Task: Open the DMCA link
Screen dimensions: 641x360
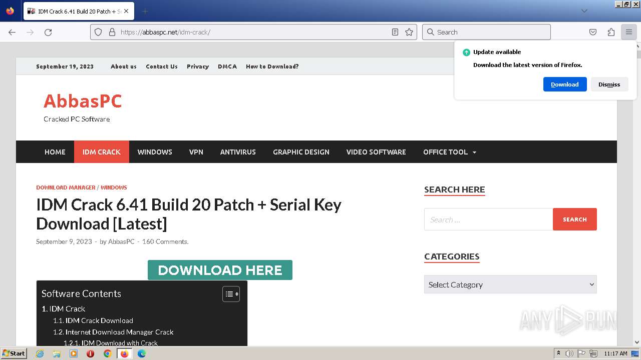Action: pos(227,66)
